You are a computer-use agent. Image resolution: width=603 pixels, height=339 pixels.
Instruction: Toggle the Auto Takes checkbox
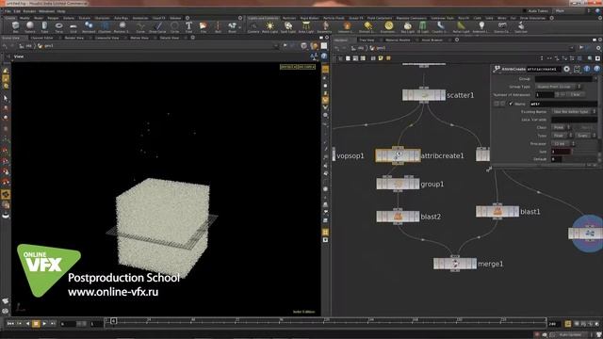point(525,10)
